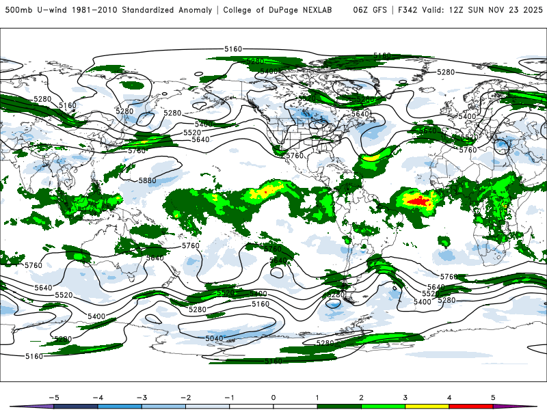Click the blue -4 to -3 colorbar segment
This screenshot has width=547, height=410.
(x=120, y=407)
